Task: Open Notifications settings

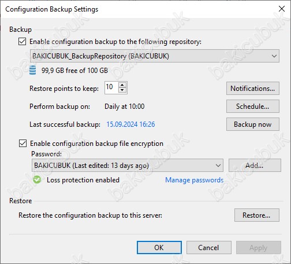Action: 253,89
